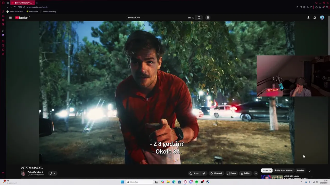330x185 pixels.
Task: Click the address bar URL www.youtube.com/watch
Action: 37,7
